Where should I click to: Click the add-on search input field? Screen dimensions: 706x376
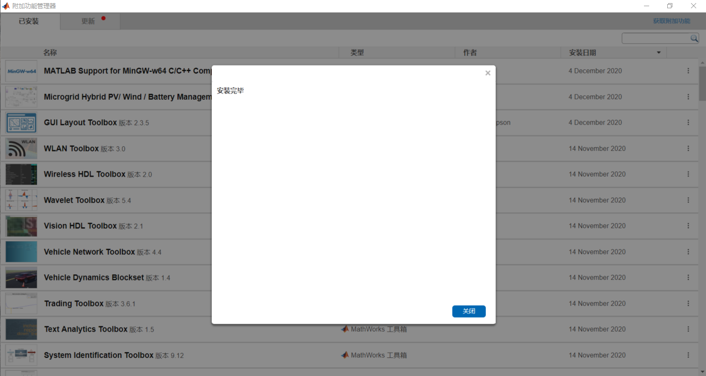click(x=656, y=38)
